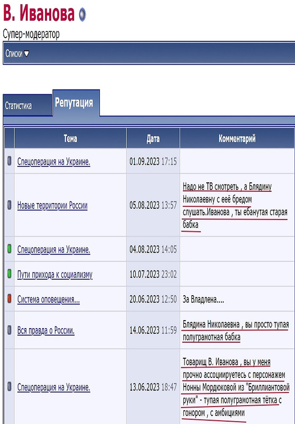295x424 pixels.
Task: Click the Тема column header
Action: [x=70, y=138]
